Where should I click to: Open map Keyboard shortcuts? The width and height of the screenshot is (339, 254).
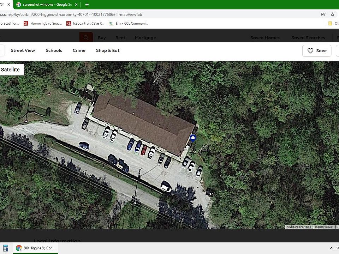(299, 227)
